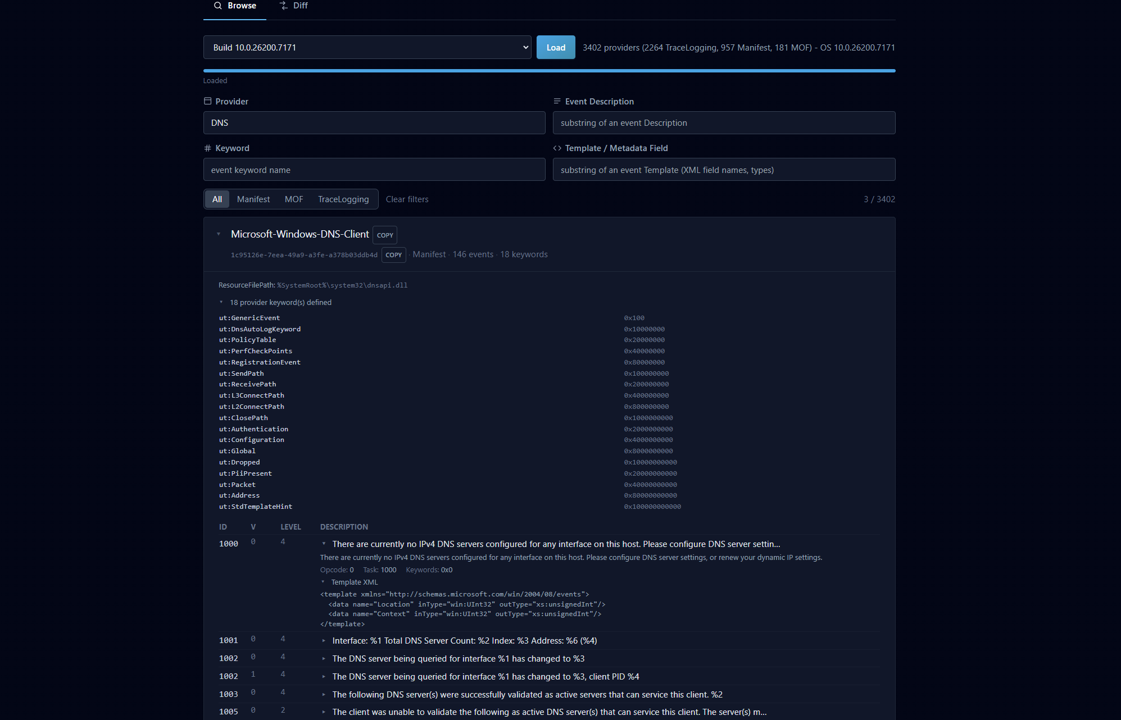
Task: Click the ut:PolicyTable keyword
Action: pos(247,340)
